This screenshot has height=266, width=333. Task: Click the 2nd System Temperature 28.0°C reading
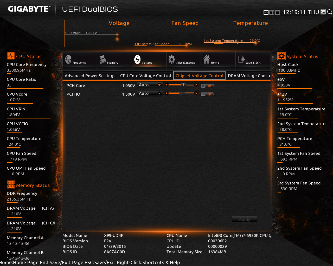coord(285,130)
